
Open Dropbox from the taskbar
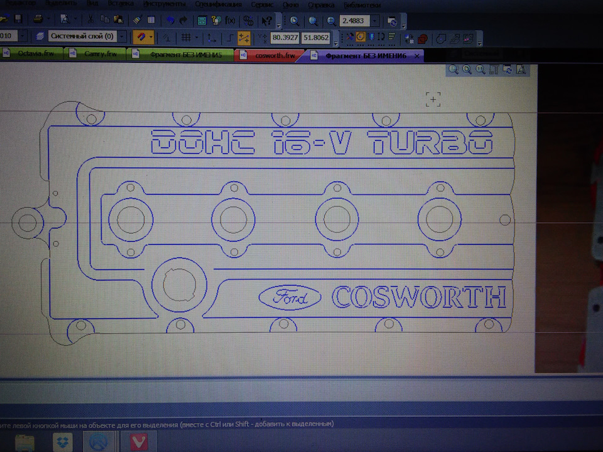pos(63,442)
